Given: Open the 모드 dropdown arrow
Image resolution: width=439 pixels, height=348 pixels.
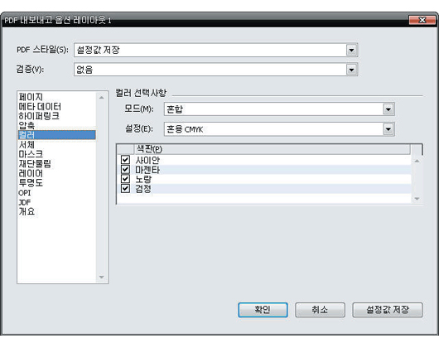Looking at the screenshot, I should click(388, 109).
